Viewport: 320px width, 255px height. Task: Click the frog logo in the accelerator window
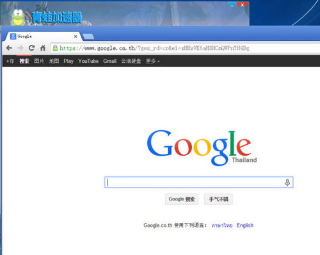(x=18, y=17)
